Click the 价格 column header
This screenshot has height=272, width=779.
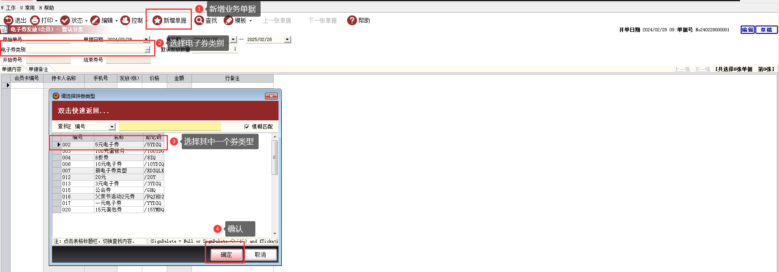[154, 78]
